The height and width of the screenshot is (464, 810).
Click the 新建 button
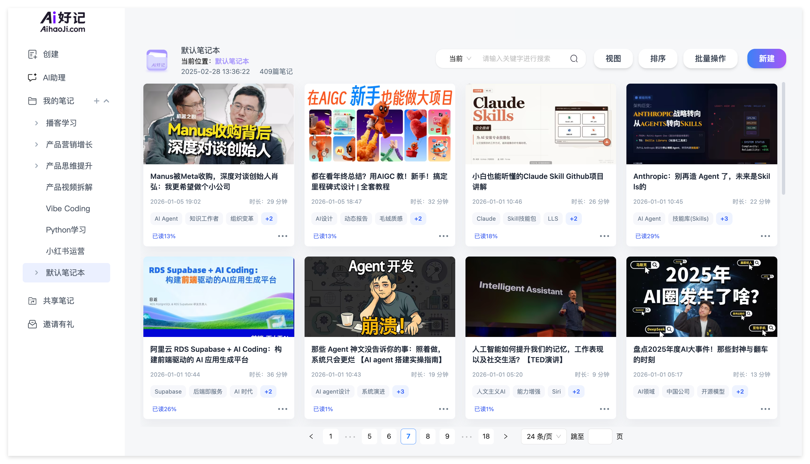click(766, 59)
